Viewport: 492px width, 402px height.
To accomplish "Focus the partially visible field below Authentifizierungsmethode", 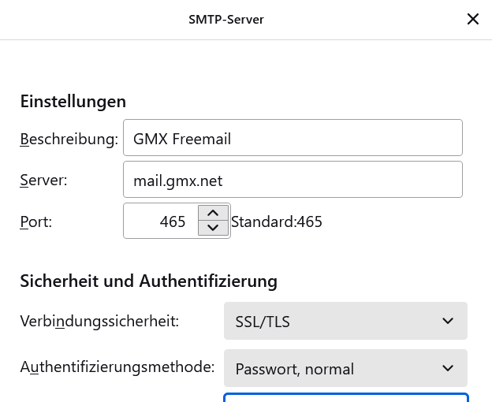I will click(345, 397).
